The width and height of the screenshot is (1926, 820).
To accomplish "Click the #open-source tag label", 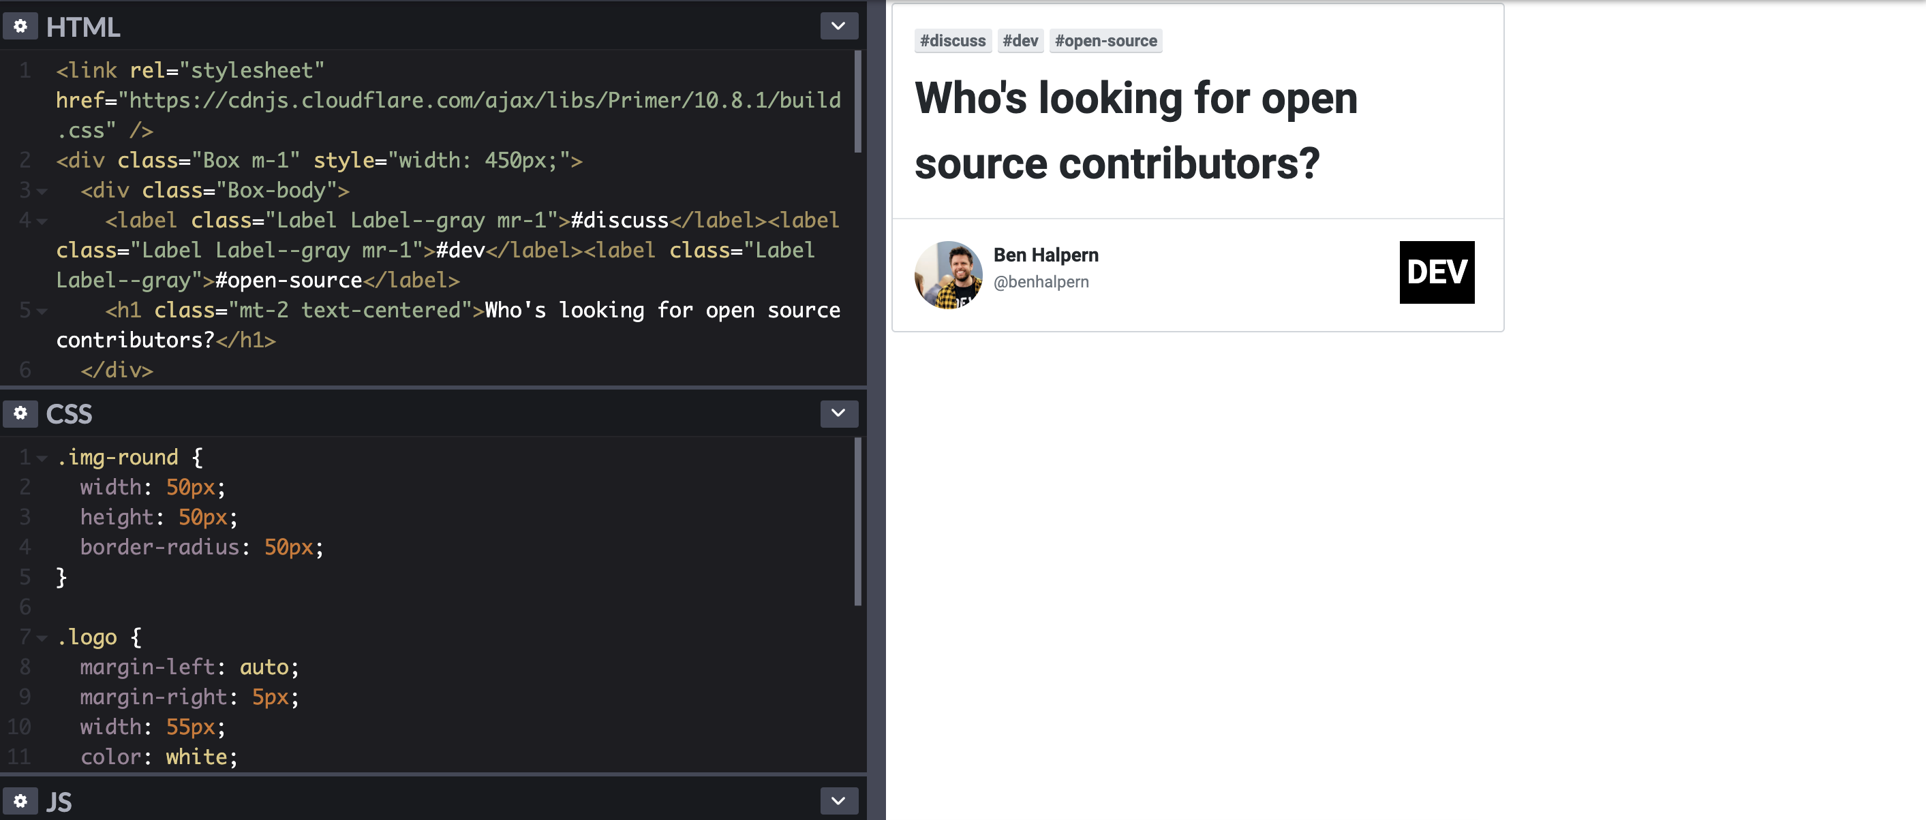I will pyautogui.click(x=1105, y=41).
